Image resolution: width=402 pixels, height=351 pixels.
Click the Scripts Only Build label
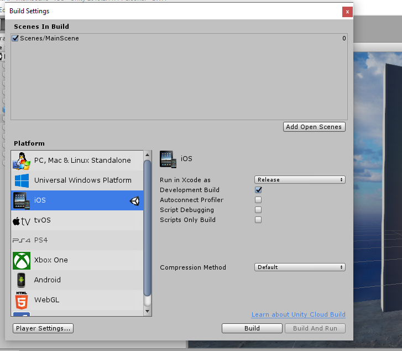pos(187,220)
